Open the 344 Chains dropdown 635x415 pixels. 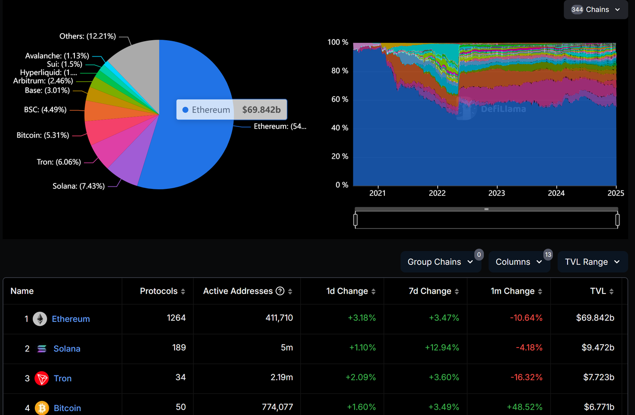click(x=596, y=9)
